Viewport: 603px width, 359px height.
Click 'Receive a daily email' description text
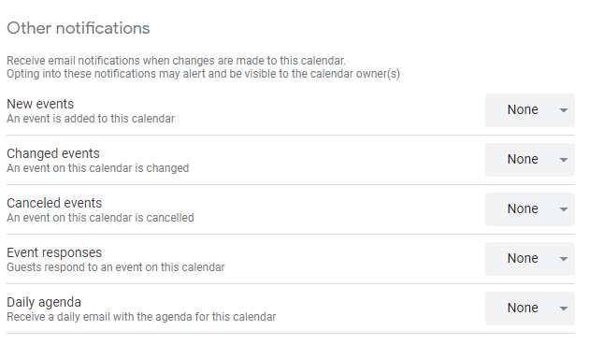[141, 317]
